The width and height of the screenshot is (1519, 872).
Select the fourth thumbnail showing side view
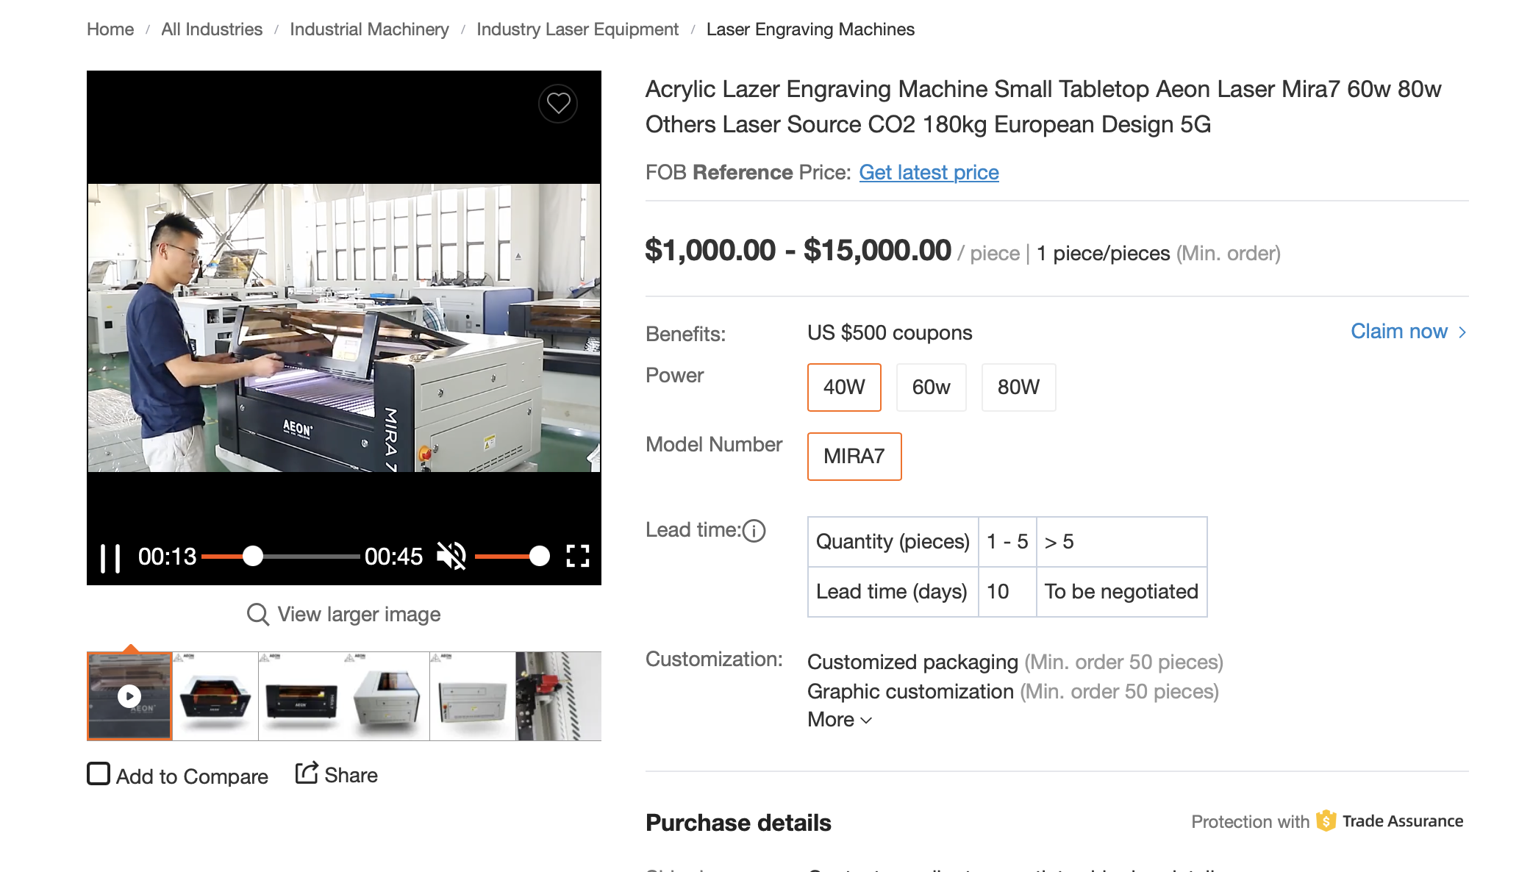387,696
